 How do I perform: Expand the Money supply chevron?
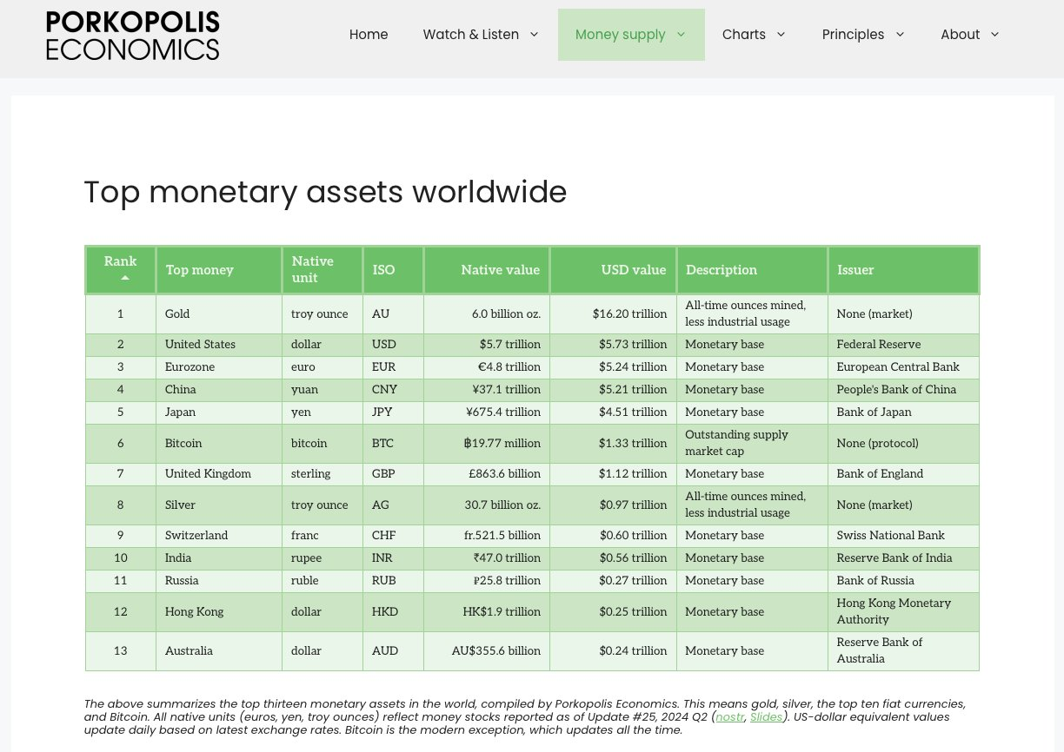pyautogui.click(x=681, y=35)
